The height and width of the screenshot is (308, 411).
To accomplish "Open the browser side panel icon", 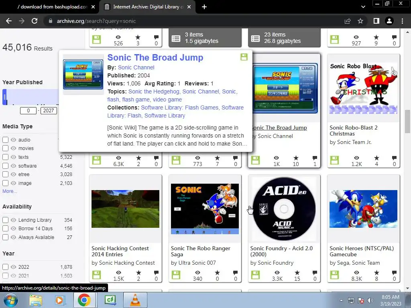I will (x=376, y=21).
